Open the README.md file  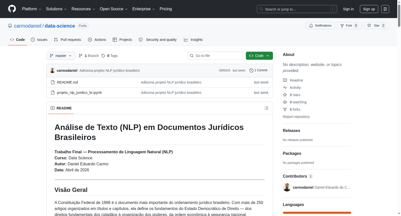pyautogui.click(x=67, y=82)
